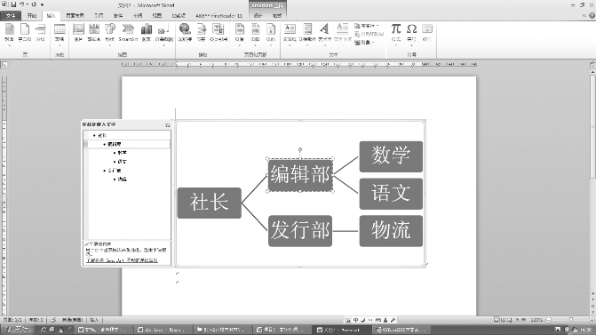Viewport: 596px width, 335px height.
Task: Click the zoom slider in status bar
Action: pyautogui.click(x=570, y=320)
